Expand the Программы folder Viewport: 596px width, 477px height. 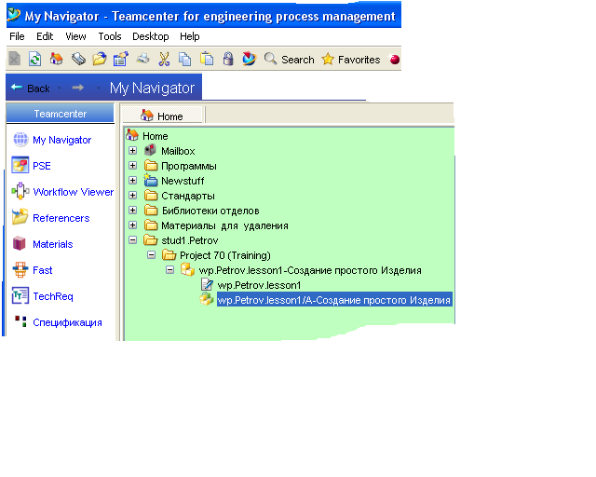132,166
